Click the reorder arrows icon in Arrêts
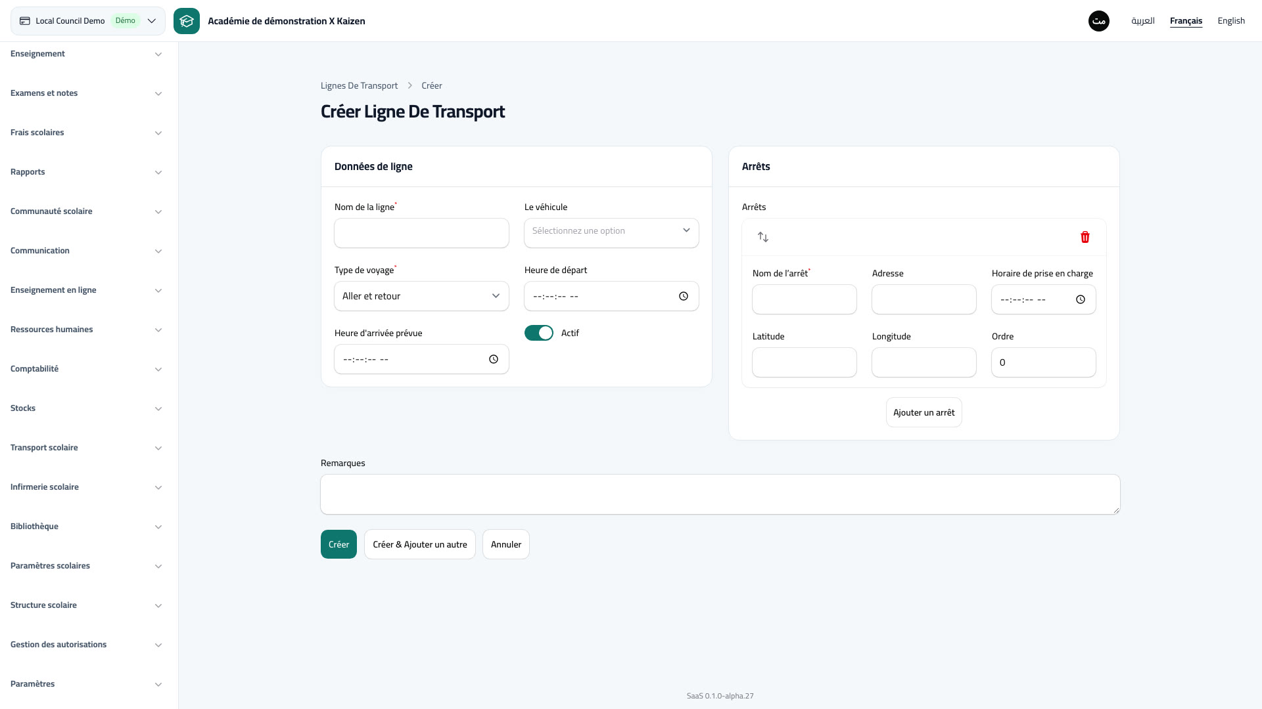Image resolution: width=1262 pixels, height=709 pixels. pos(763,237)
